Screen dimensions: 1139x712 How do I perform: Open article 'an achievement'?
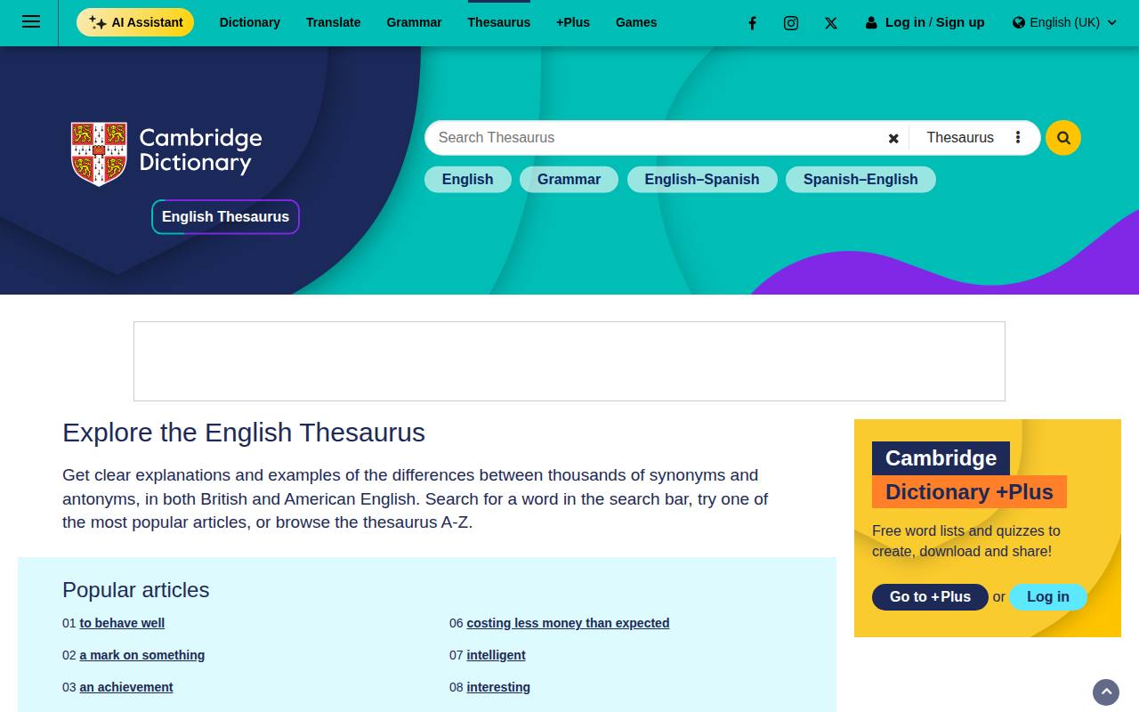[x=126, y=687]
